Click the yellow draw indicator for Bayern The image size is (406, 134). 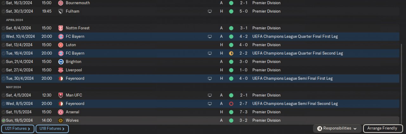click(231, 53)
